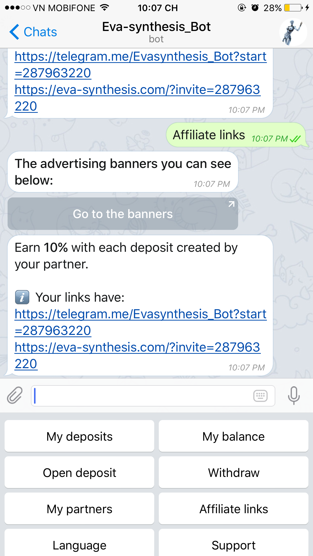
Task: Click the blue info emoji icon
Action: (x=22, y=297)
